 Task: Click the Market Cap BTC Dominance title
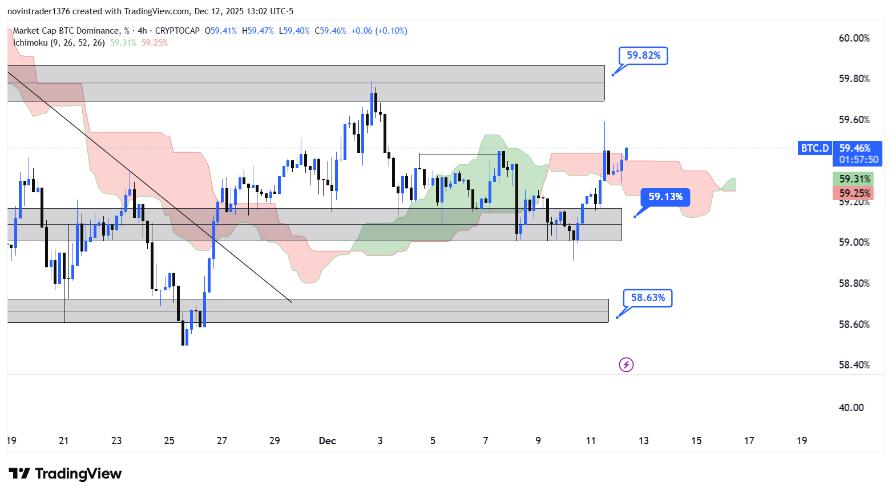pyautogui.click(x=66, y=31)
